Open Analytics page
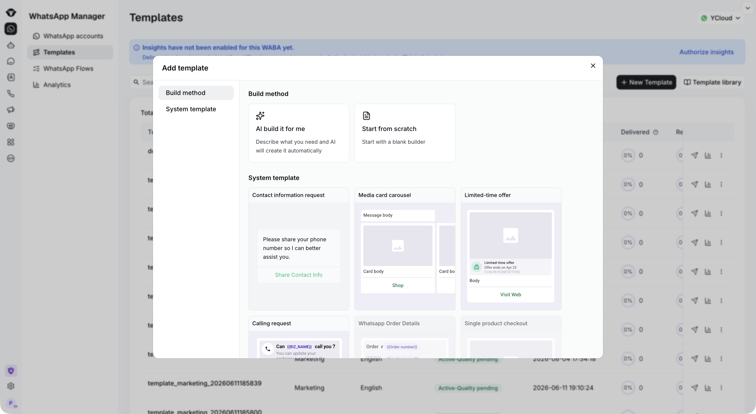 70,85
